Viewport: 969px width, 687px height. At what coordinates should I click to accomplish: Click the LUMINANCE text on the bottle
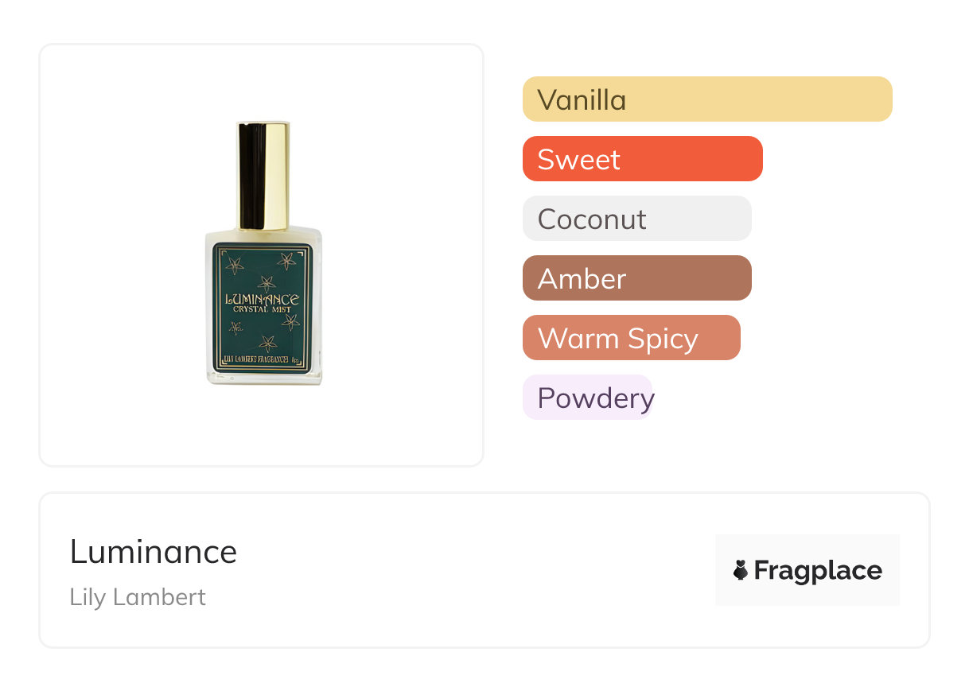pos(263,300)
